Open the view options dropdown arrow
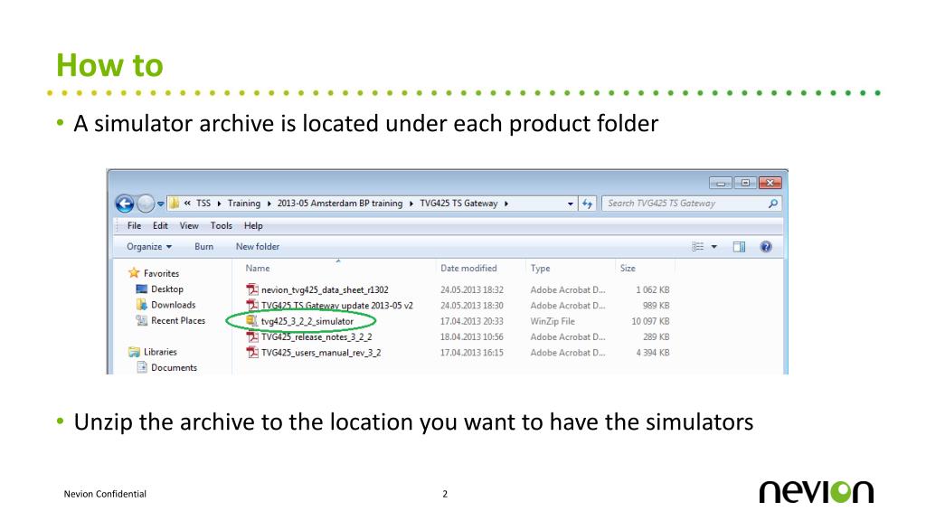 tap(714, 247)
